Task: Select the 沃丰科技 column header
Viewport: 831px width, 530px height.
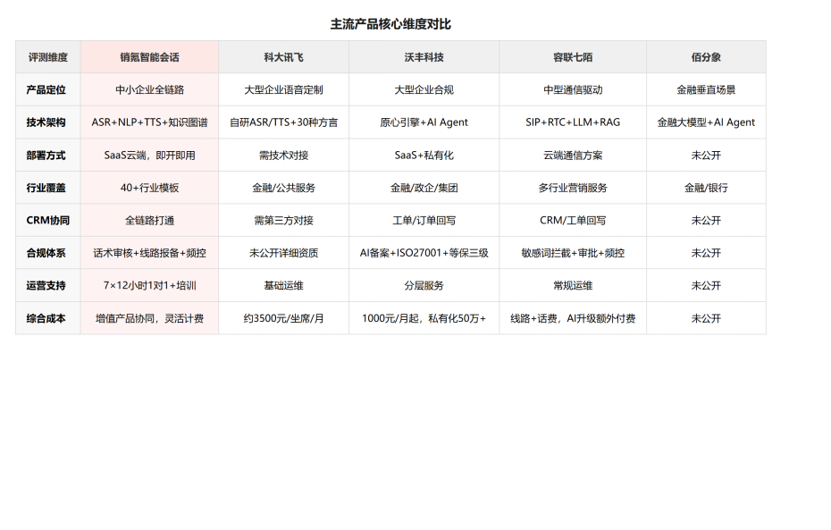Action: click(x=424, y=57)
